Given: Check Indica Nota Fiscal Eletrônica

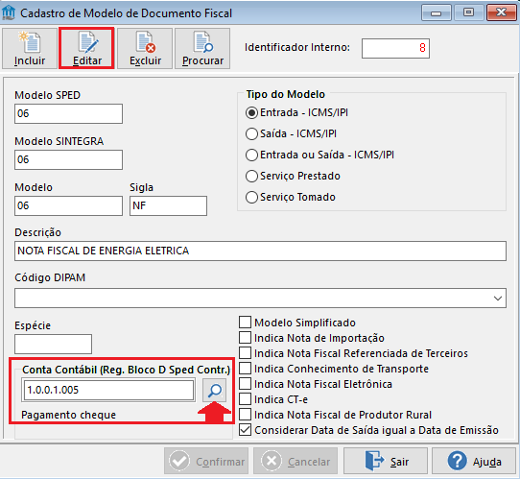Looking at the screenshot, I should point(245,384).
